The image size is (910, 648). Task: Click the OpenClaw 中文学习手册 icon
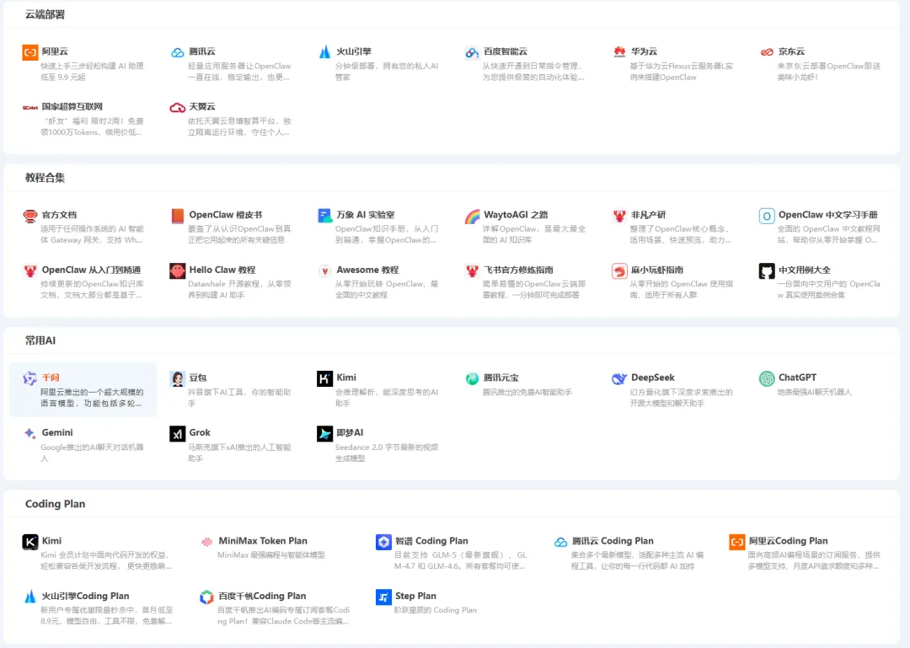point(768,216)
